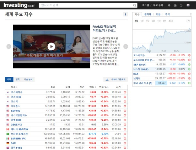This screenshot has width=196, height=150.
Task: Click the chart expand icon in sidebar
Action: click(188, 21)
